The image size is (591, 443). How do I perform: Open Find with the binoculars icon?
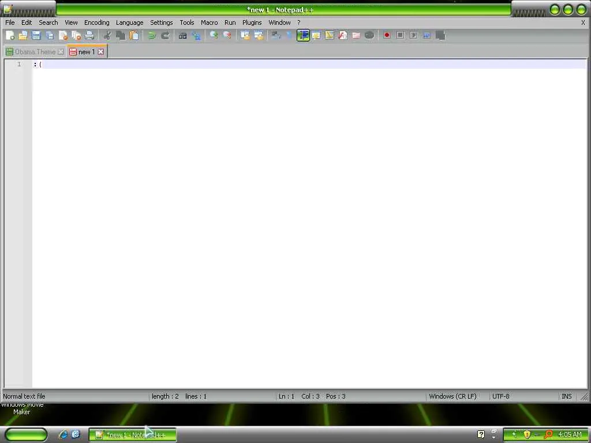click(183, 35)
